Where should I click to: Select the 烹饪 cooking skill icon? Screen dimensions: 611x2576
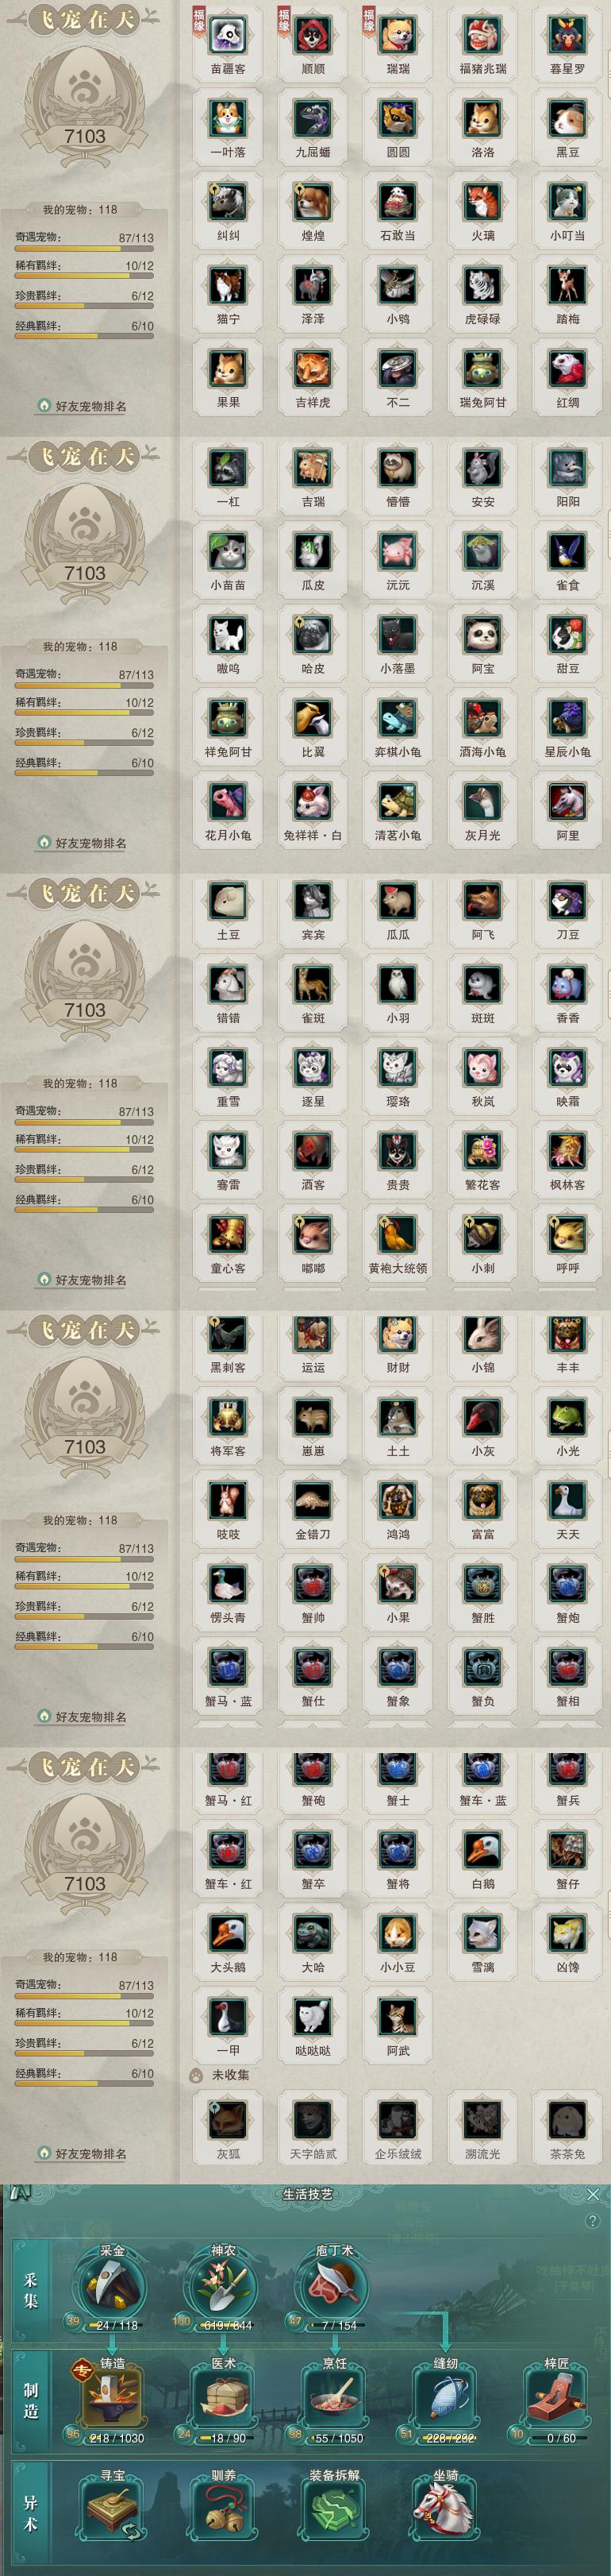pyautogui.click(x=333, y=2398)
